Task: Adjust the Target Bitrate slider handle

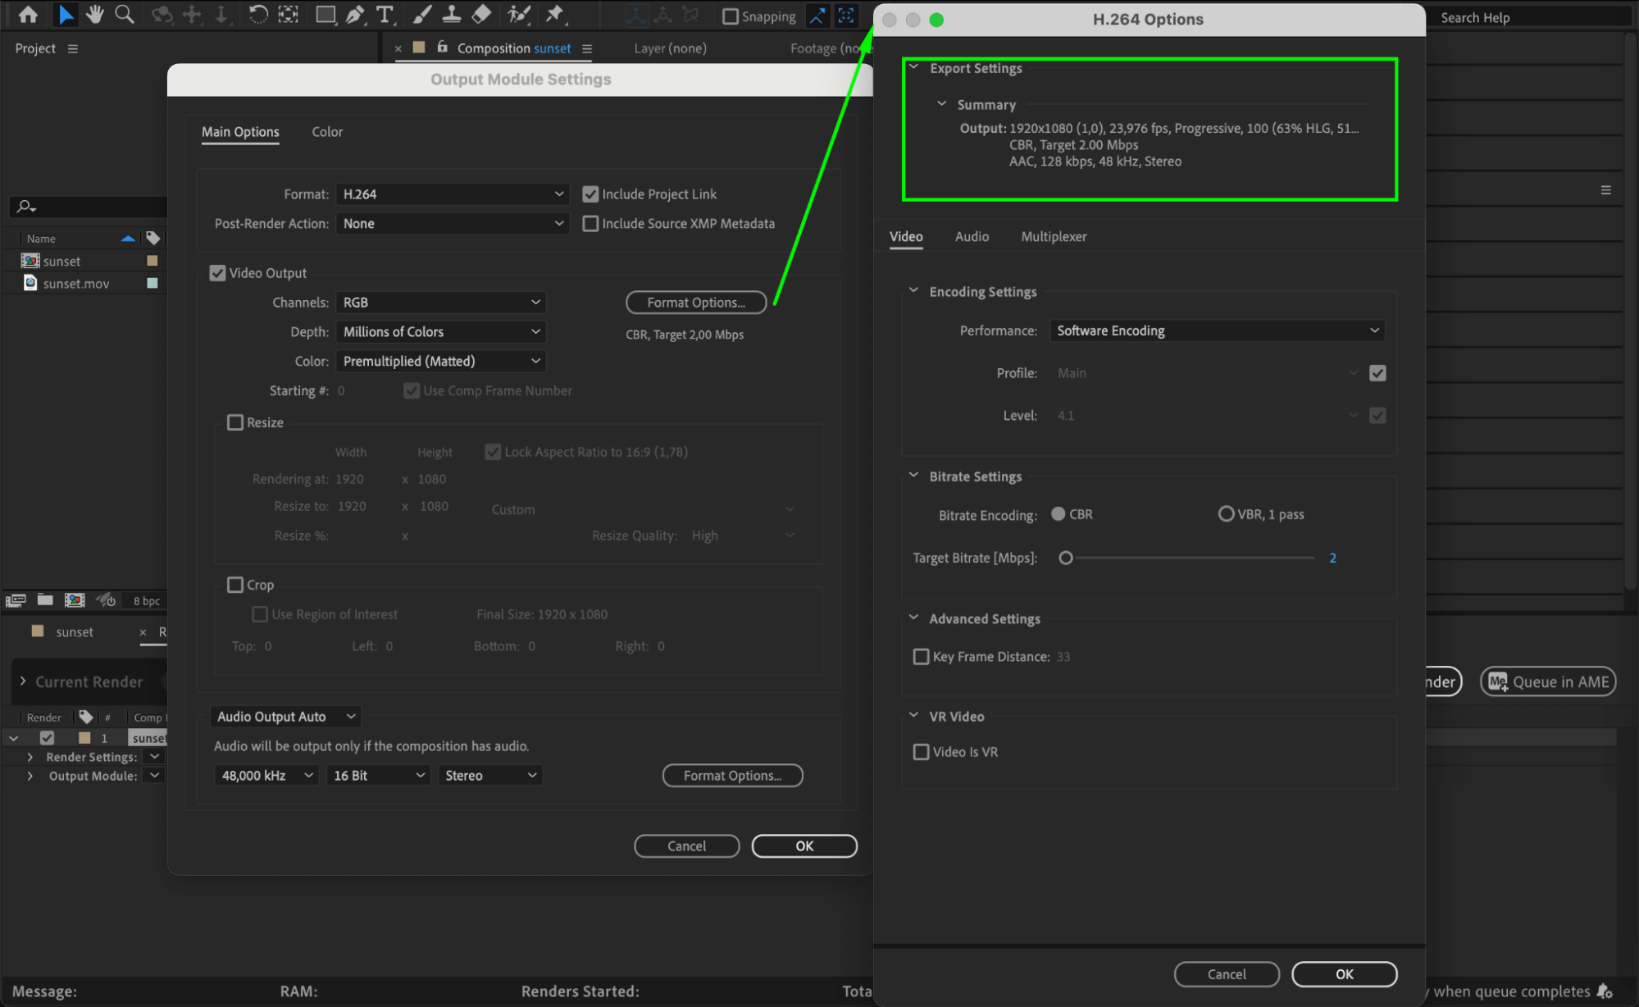Action: pyautogui.click(x=1066, y=558)
